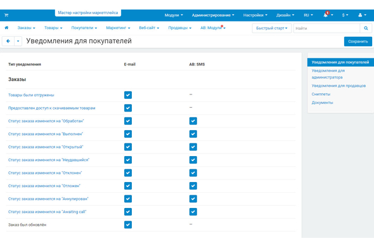This screenshot has width=374, height=248.
Task: Toggle SMS checkbox for status Выполнен
Action: click(x=193, y=134)
